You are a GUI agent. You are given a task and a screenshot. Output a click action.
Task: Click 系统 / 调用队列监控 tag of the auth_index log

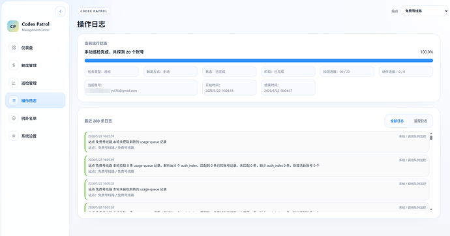point(412,160)
